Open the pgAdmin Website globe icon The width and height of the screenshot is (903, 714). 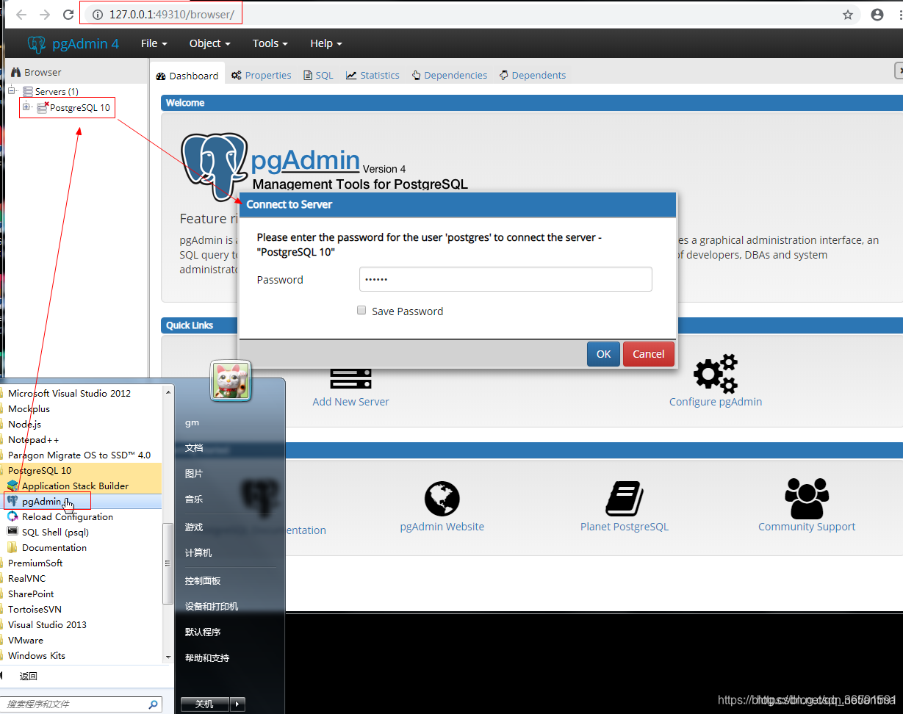(442, 497)
